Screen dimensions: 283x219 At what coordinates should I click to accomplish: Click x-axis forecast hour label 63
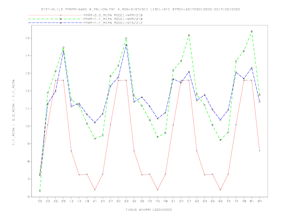pyautogui.click(x=205, y=201)
